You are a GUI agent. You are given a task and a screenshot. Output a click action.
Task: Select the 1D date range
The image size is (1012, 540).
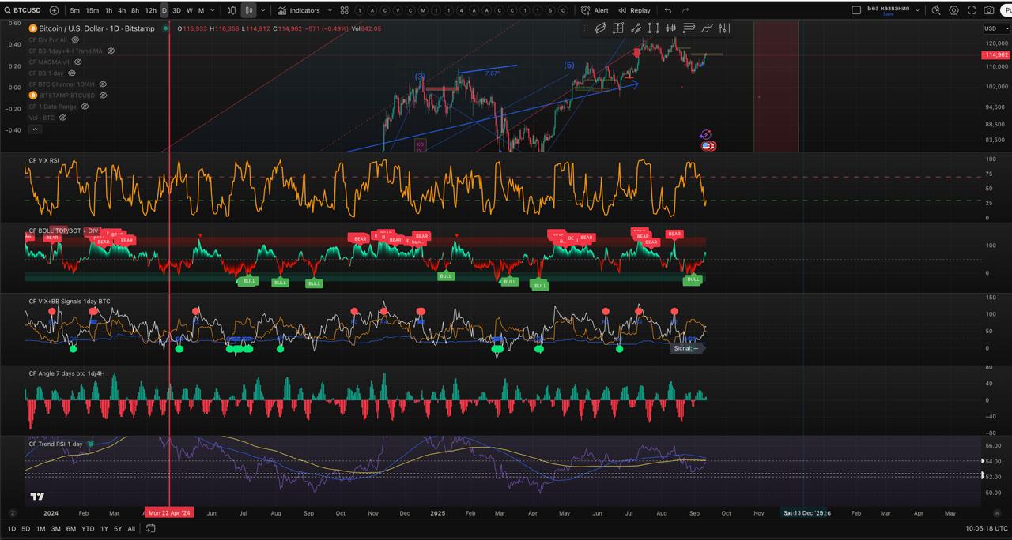click(12, 529)
